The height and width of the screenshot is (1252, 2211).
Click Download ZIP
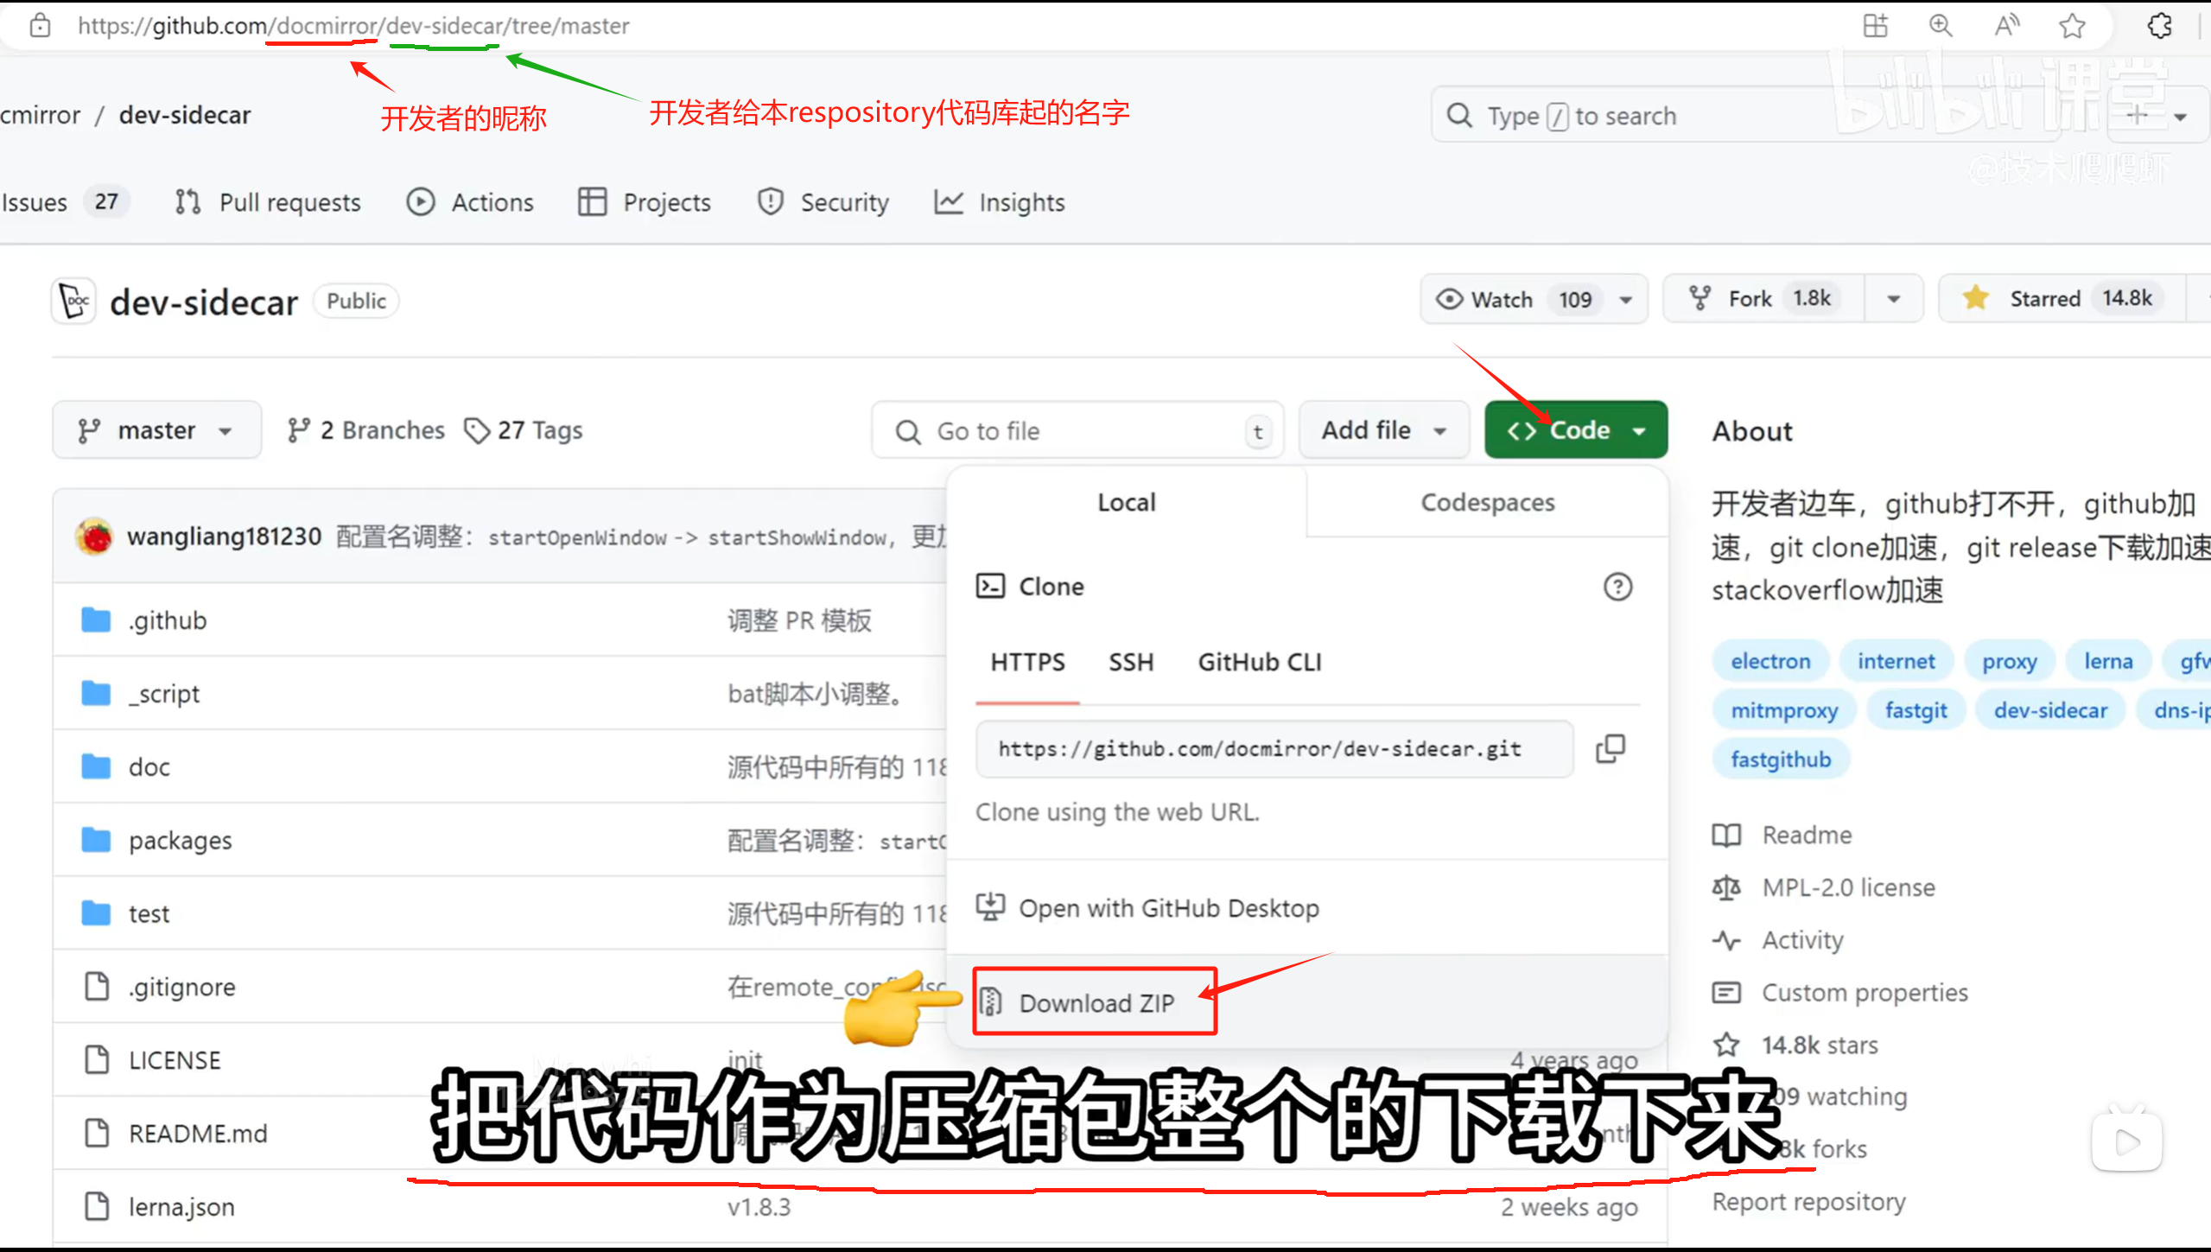(1096, 1002)
